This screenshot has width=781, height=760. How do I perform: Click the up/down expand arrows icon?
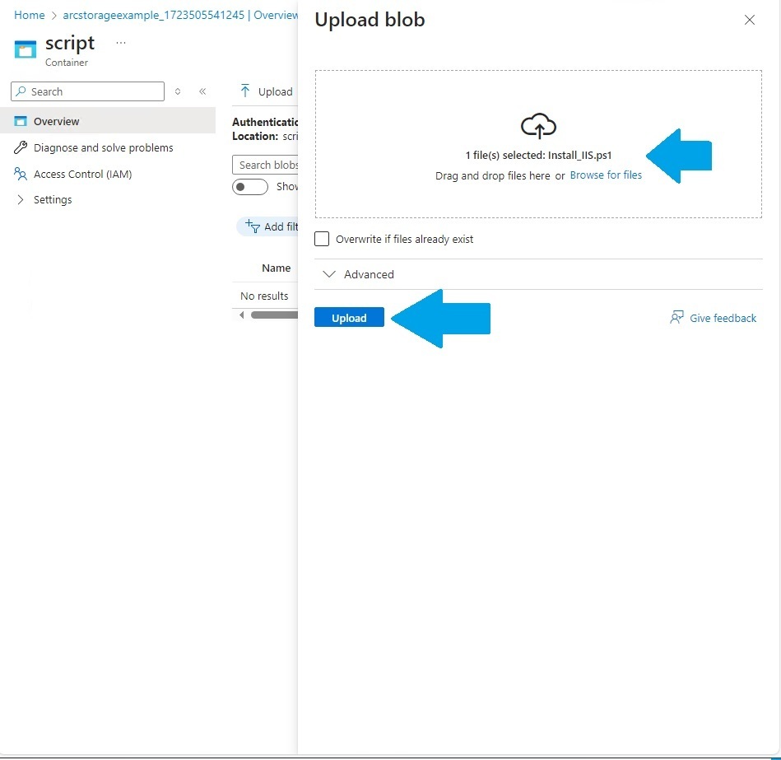coord(178,91)
